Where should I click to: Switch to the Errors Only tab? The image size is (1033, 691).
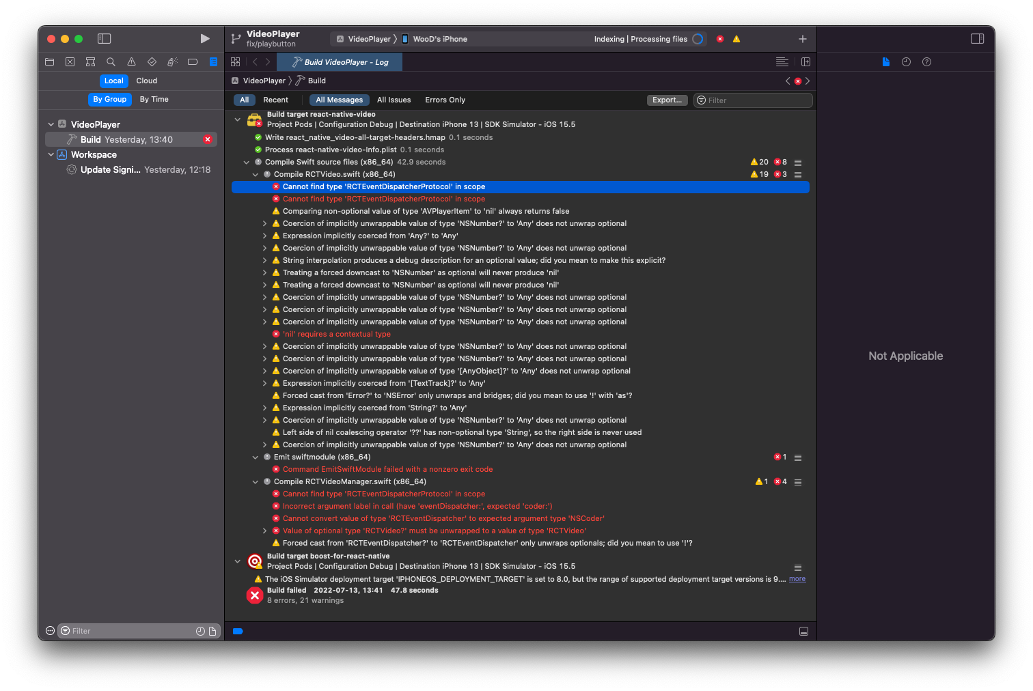pyautogui.click(x=445, y=100)
